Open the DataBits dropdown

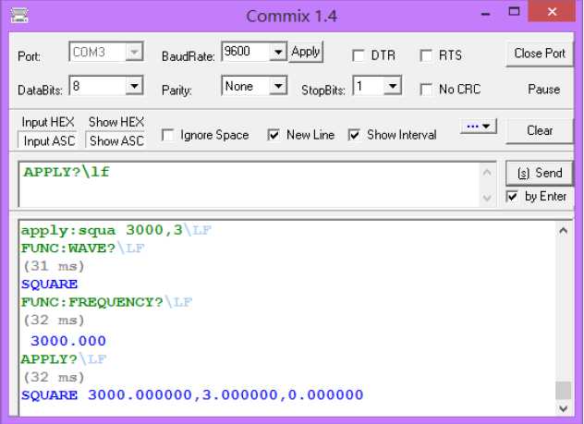point(134,86)
